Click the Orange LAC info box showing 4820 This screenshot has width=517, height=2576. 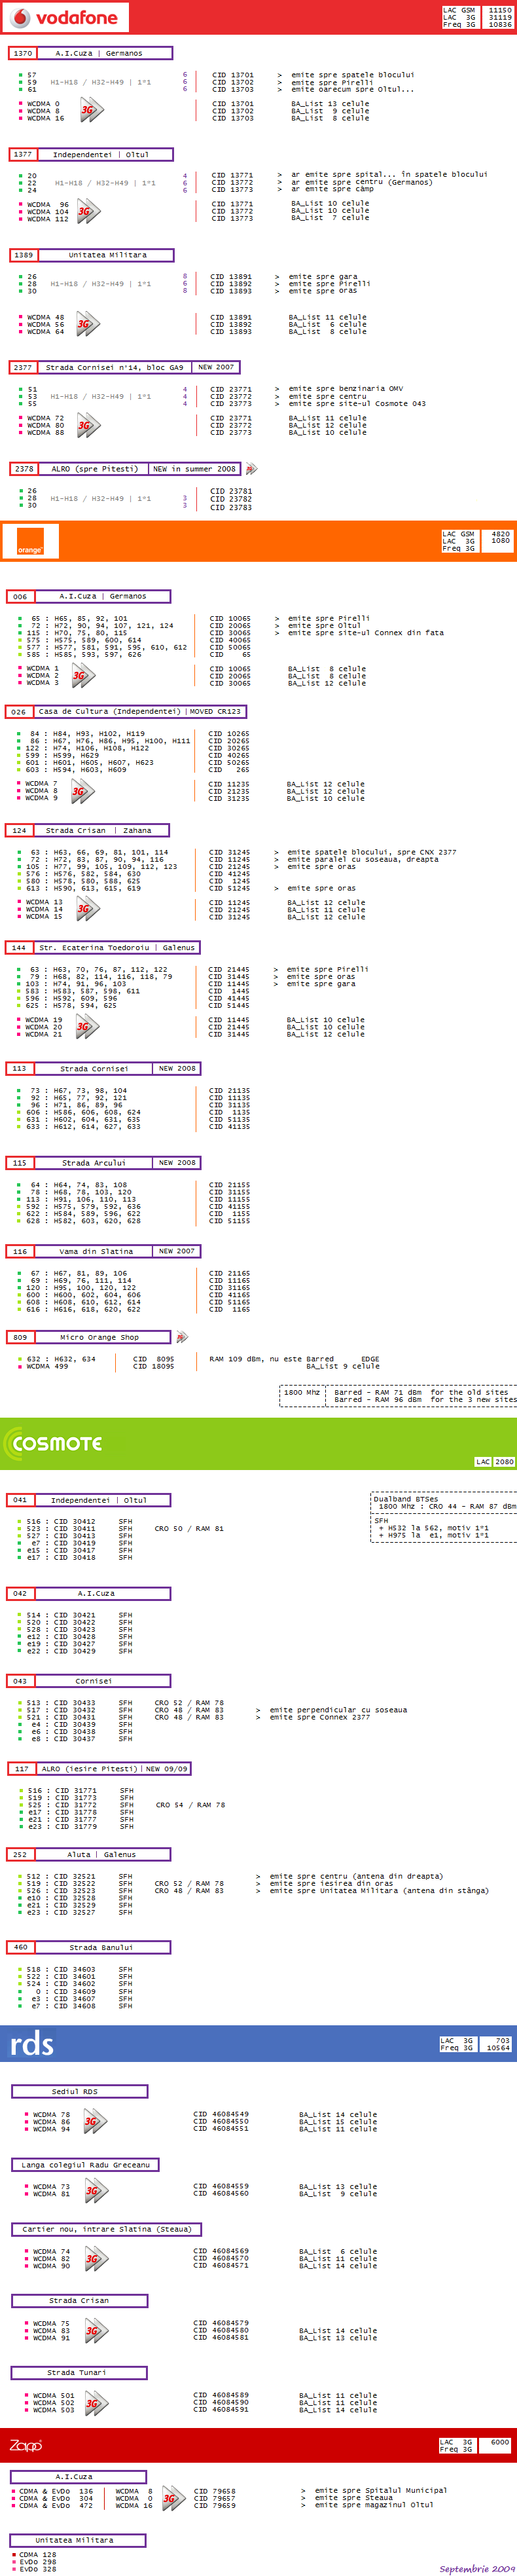coord(478,541)
